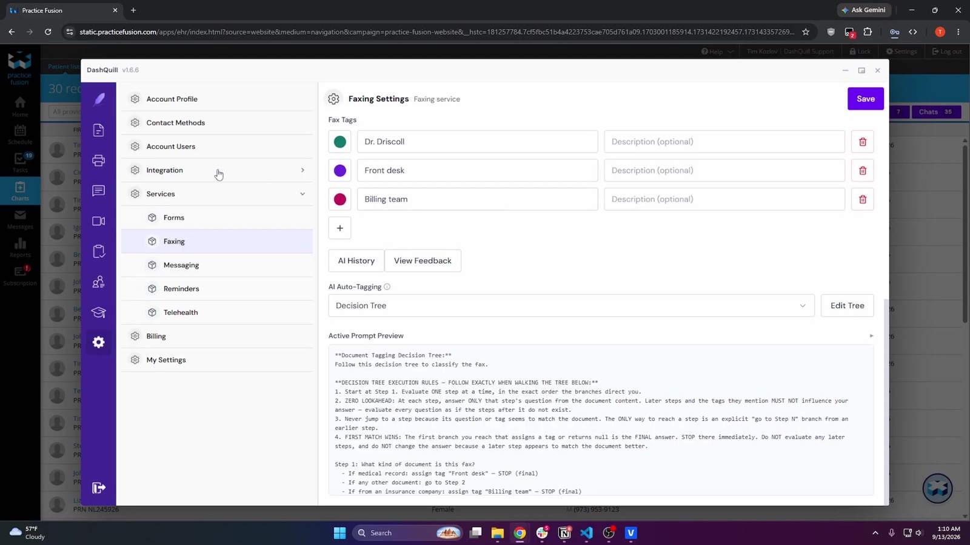
Task: Select Reminders under Services
Action: tap(217, 289)
